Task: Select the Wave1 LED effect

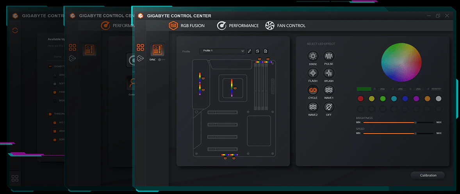Action: (329, 90)
